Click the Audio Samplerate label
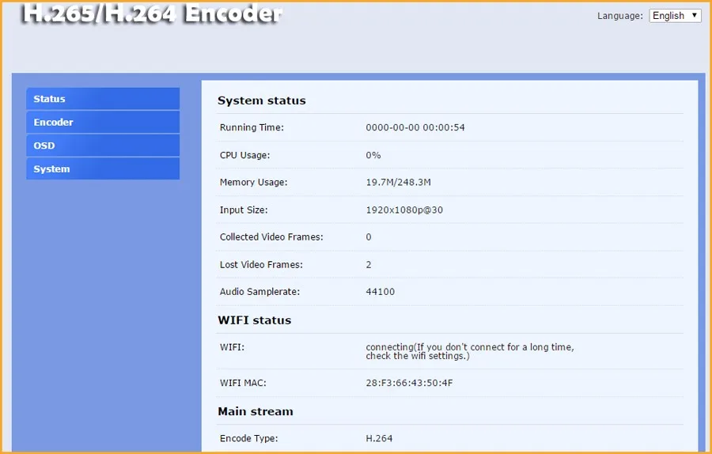 pyautogui.click(x=259, y=292)
